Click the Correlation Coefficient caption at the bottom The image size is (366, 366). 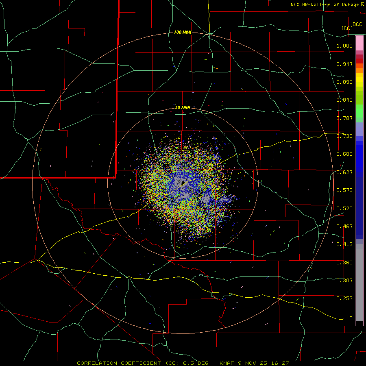[x=183, y=363]
